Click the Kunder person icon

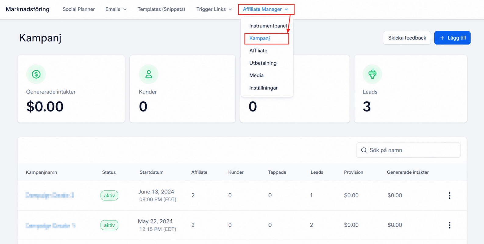[x=148, y=74]
